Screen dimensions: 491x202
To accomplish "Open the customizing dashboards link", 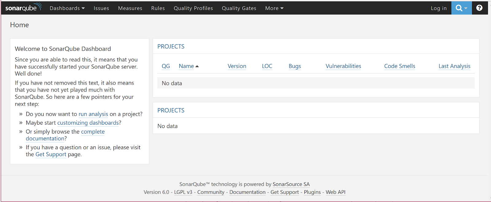I will [88, 123].
